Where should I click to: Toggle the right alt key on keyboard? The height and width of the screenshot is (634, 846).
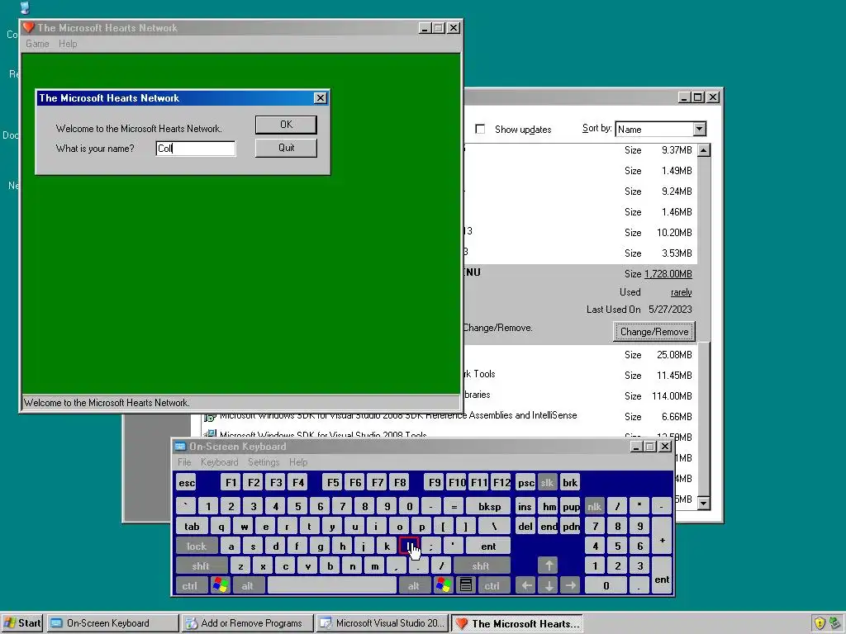point(413,586)
